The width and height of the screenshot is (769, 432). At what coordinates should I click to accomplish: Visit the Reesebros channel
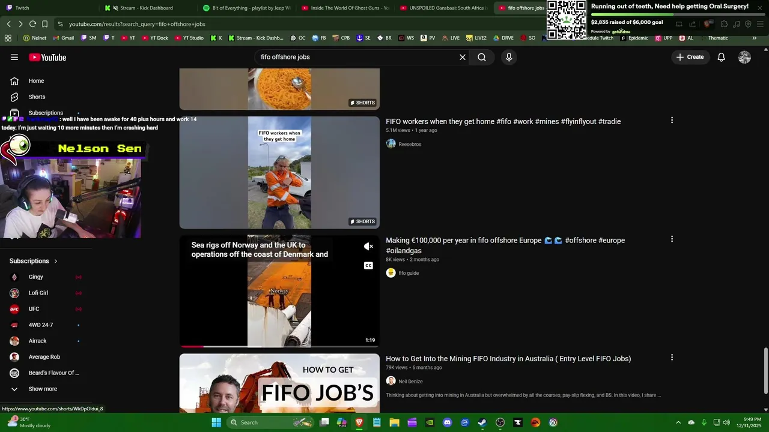(x=410, y=144)
